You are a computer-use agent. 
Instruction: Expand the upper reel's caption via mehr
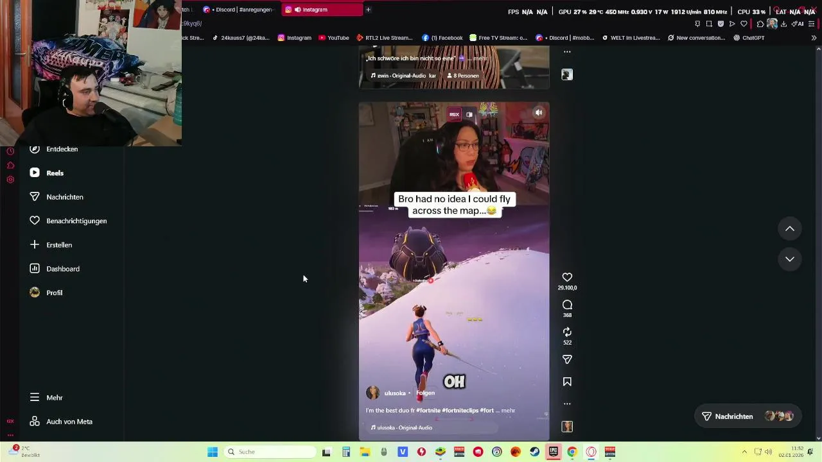point(480,58)
